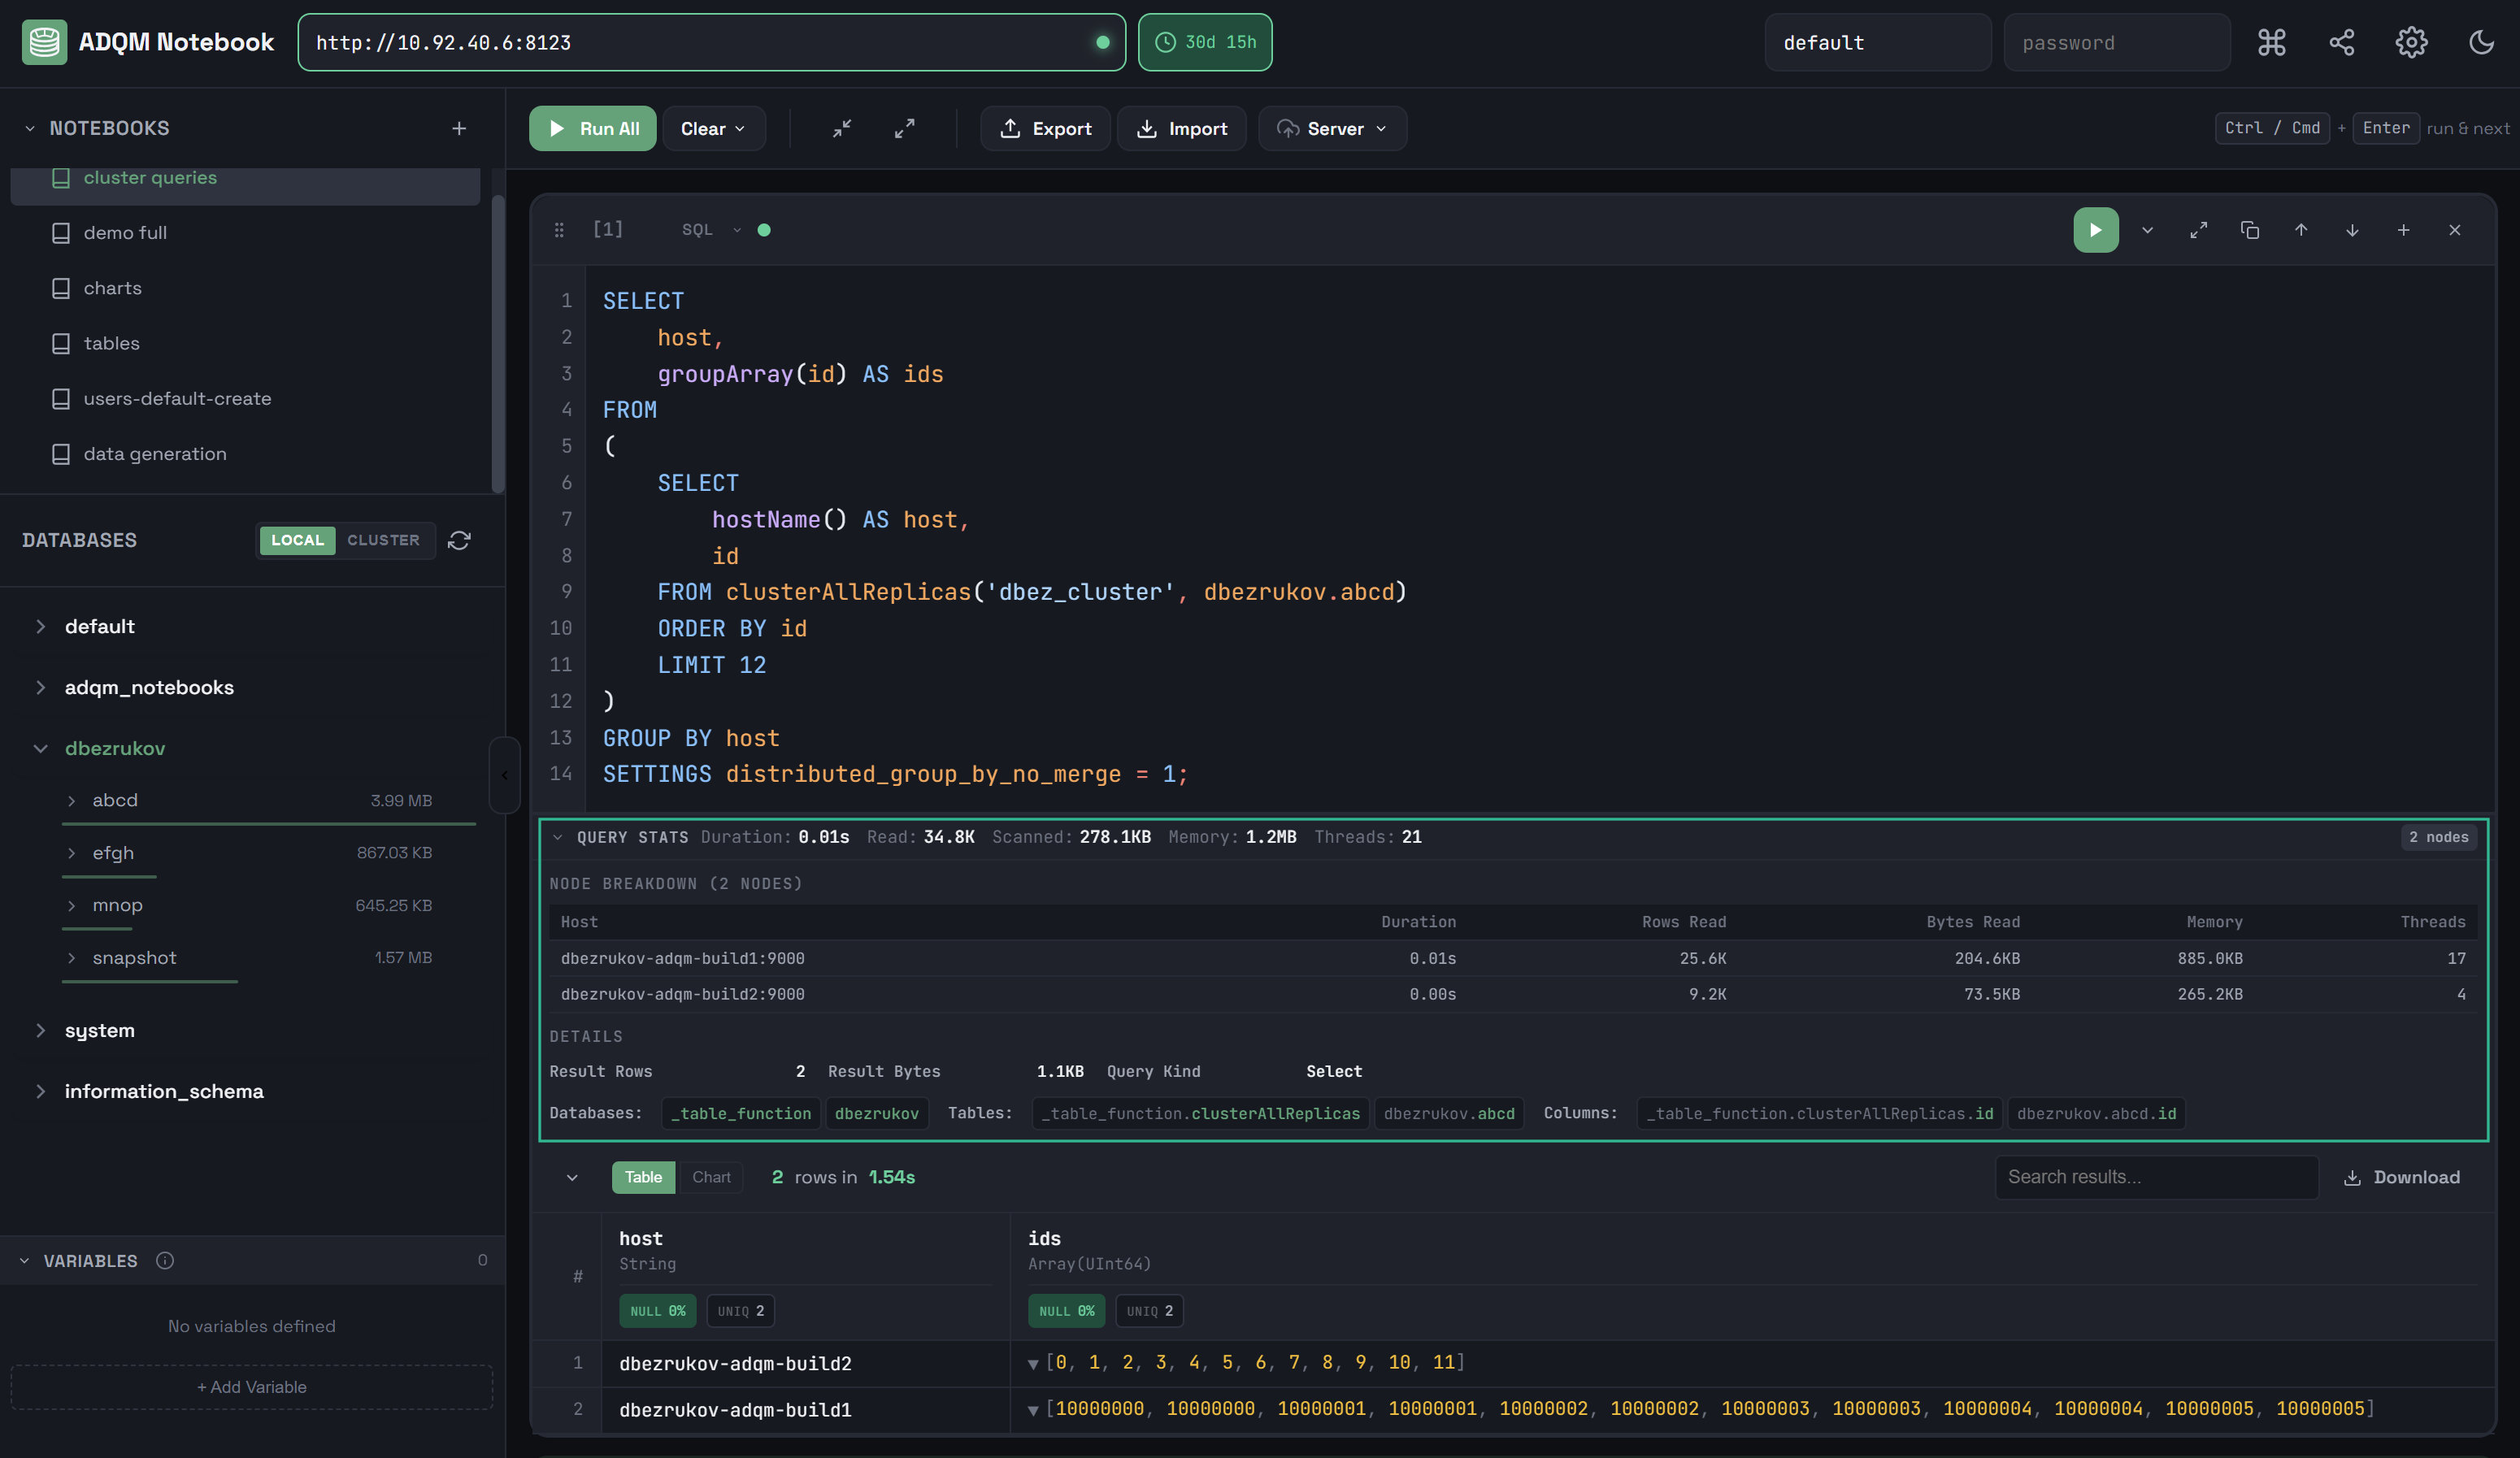Duplicate the SQL cell
Viewport: 2520px width, 1458px height.
coord(2249,230)
